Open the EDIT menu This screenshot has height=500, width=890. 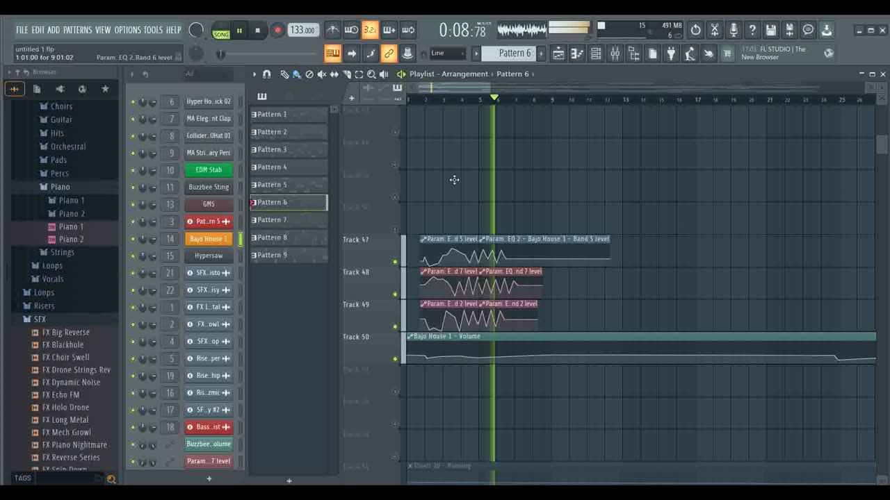tap(38, 30)
